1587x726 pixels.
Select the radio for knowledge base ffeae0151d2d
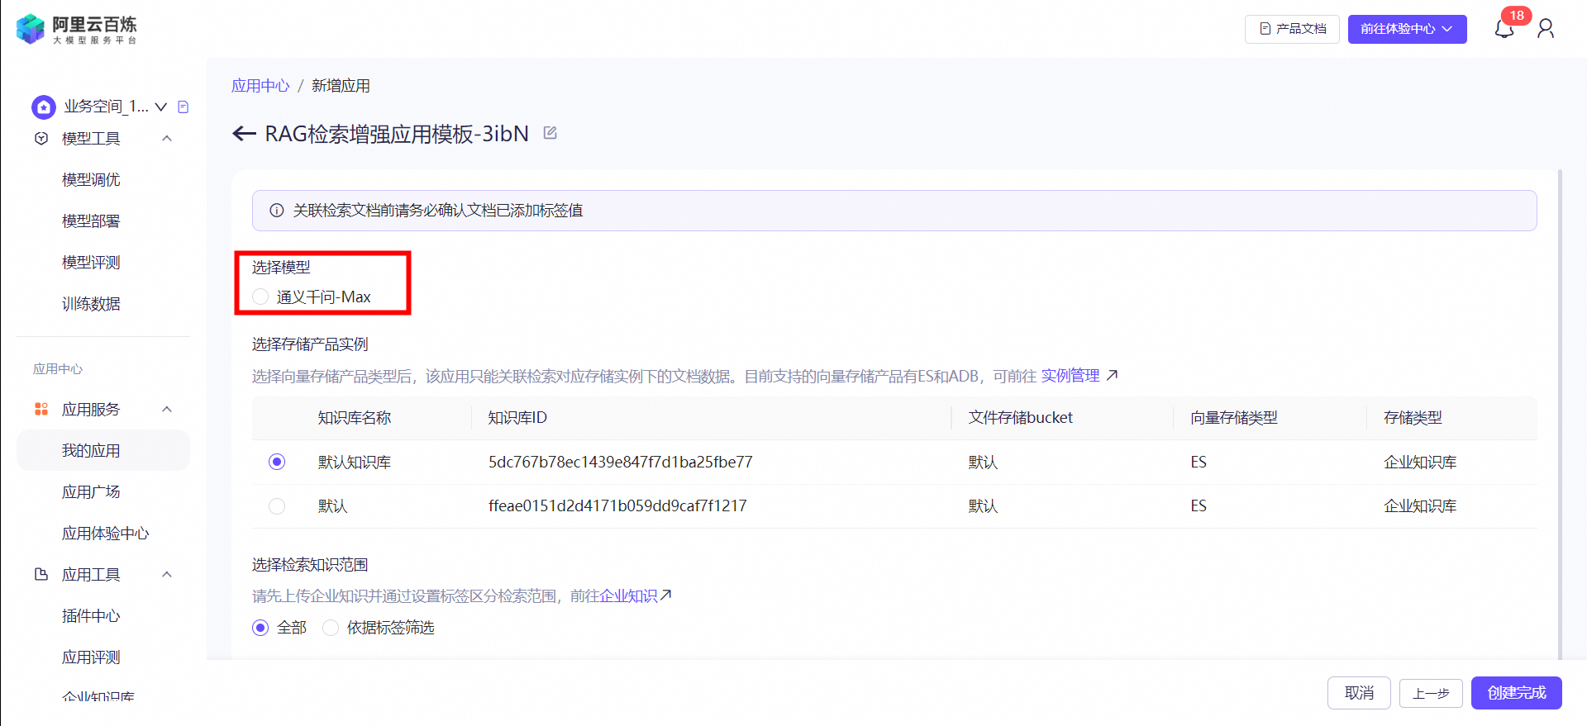277,505
